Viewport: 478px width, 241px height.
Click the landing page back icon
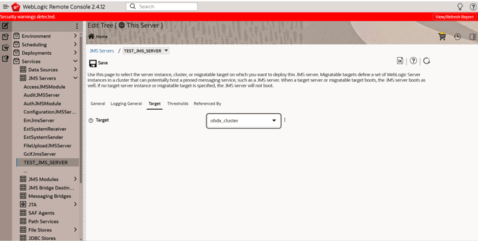click(400, 61)
